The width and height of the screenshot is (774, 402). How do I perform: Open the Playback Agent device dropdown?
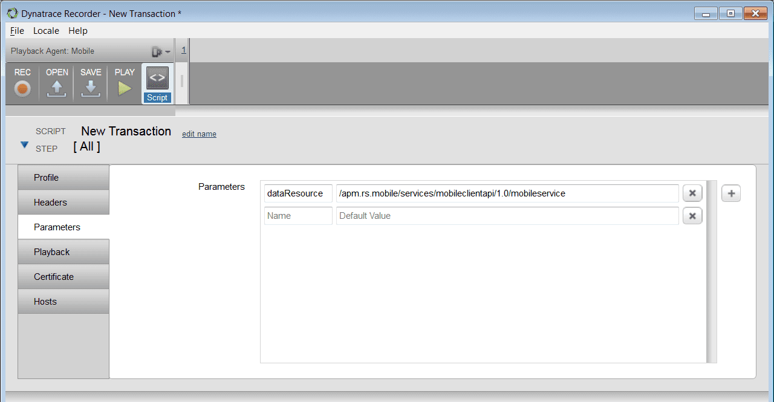click(x=161, y=51)
